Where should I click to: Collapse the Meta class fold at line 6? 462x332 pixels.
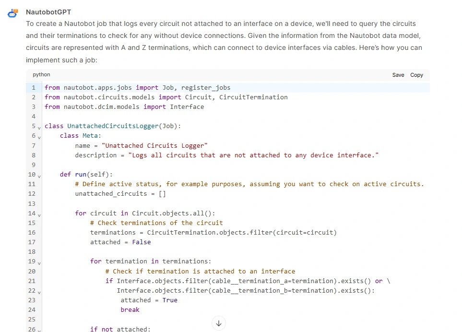point(39,138)
